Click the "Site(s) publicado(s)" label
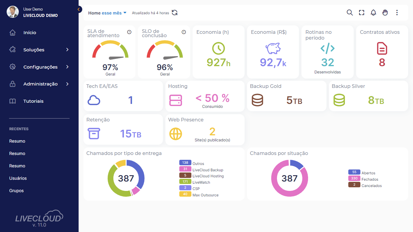Screen dimensions: 413x232 pos(212,140)
